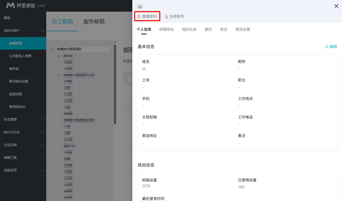Expand the 统计与日志 menu
The height and width of the screenshot is (201, 342).
[23, 132]
